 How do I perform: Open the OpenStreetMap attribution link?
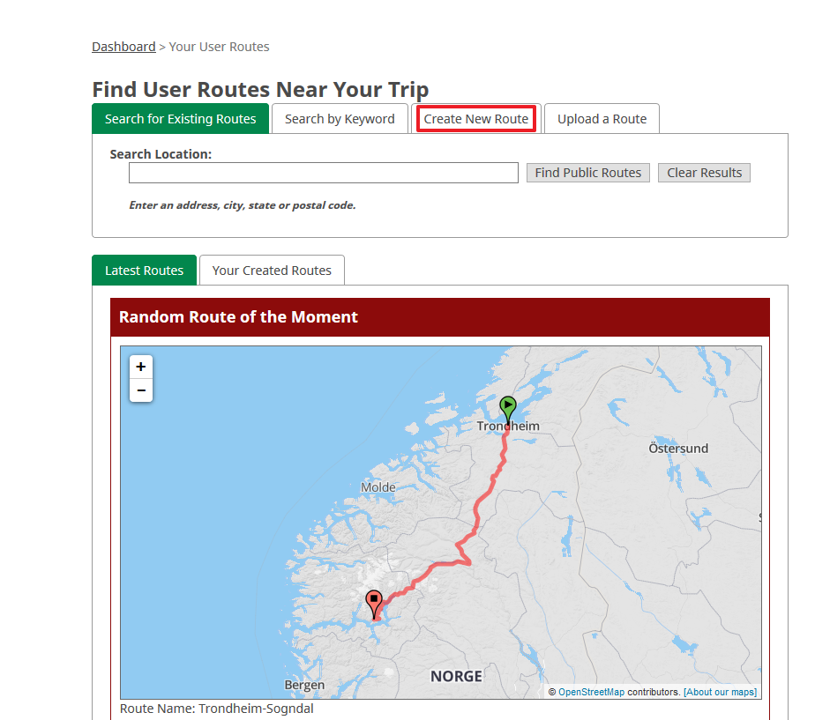(591, 692)
